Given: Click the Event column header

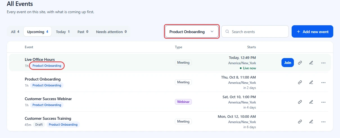Looking at the screenshot, I should pos(29,47).
